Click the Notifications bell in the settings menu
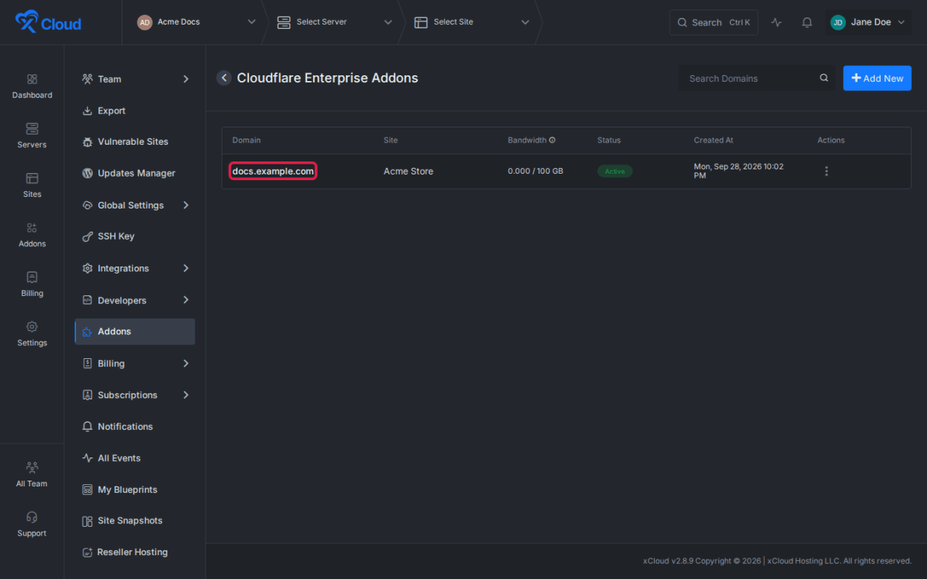Image resolution: width=927 pixels, height=579 pixels. 88,427
